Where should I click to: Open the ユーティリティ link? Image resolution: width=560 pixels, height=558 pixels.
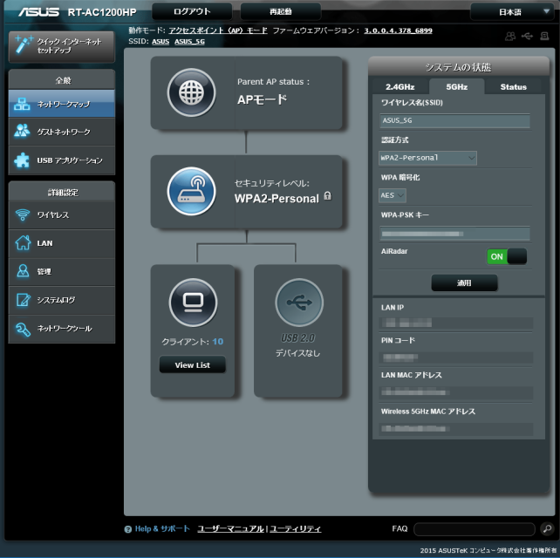pyautogui.click(x=296, y=528)
